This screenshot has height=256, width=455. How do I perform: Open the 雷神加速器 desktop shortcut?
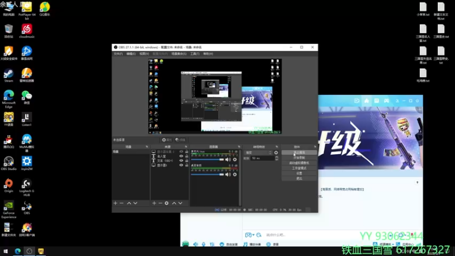[x=27, y=75]
